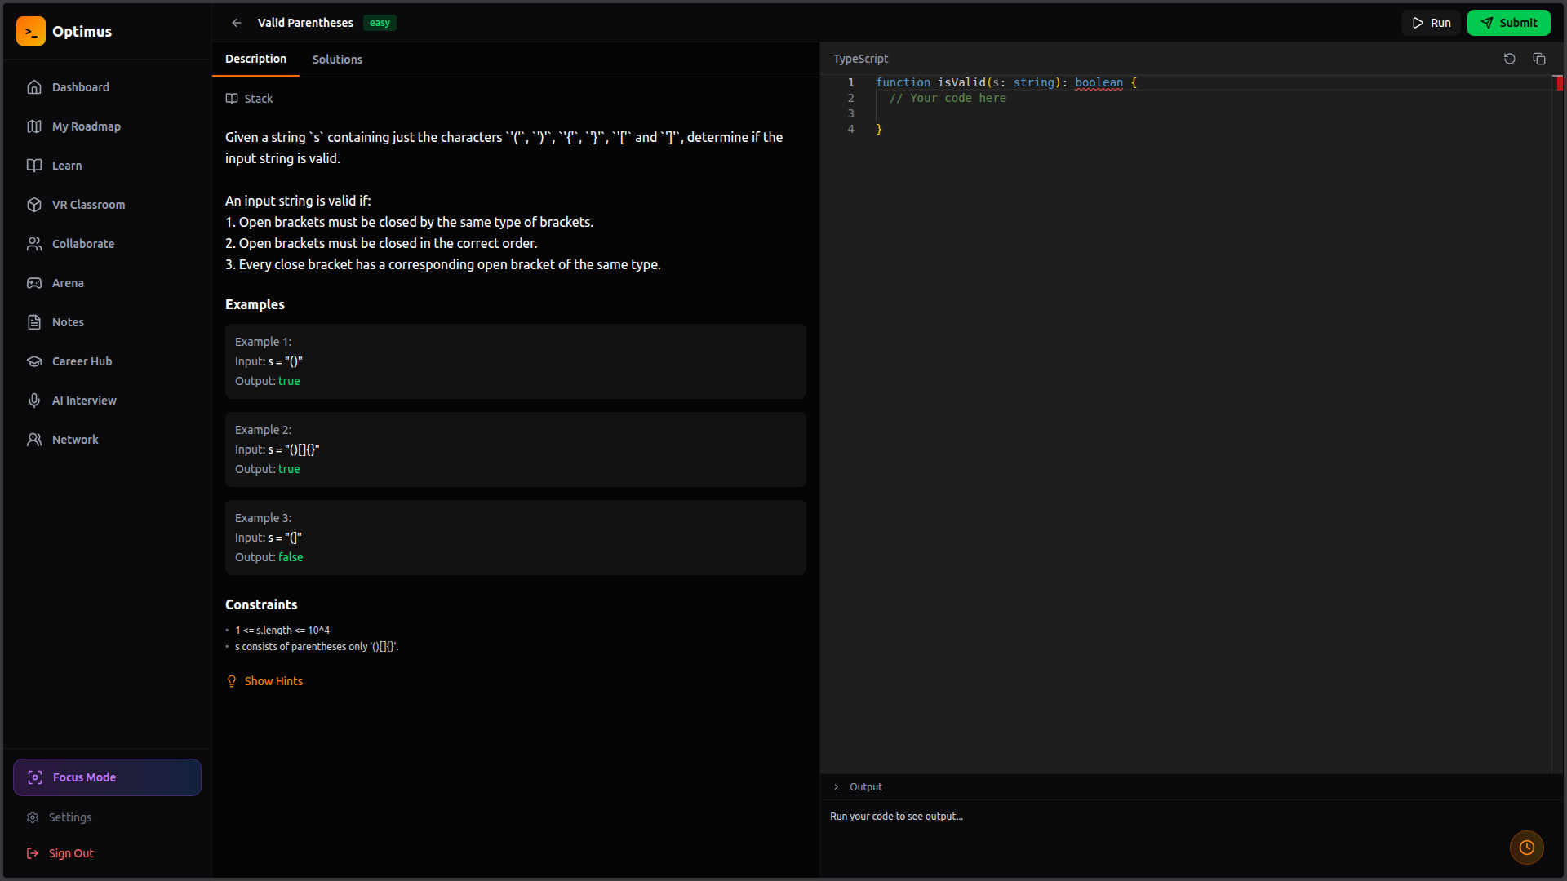Click the Optimus terminal logo icon
This screenshot has width=1567, height=881.
coord(31,31)
